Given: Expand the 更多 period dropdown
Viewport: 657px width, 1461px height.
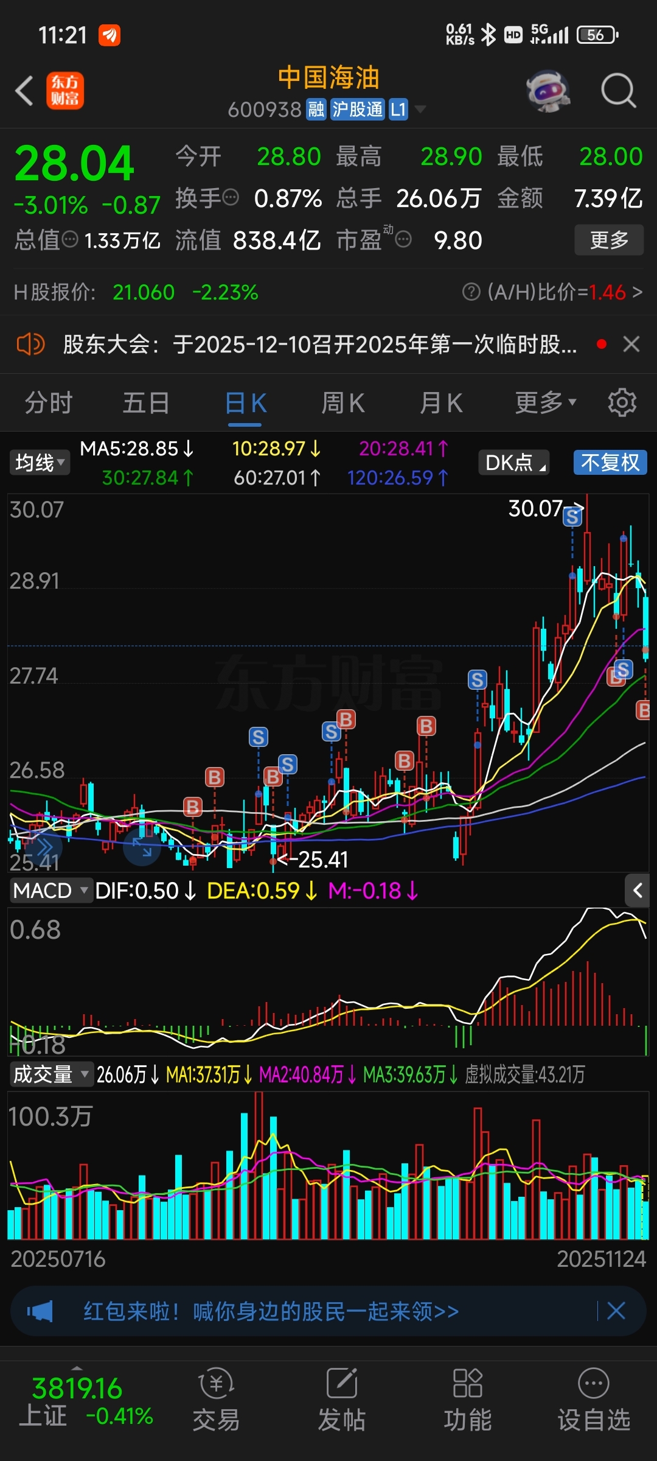Looking at the screenshot, I should pyautogui.click(x=546, y=403).
